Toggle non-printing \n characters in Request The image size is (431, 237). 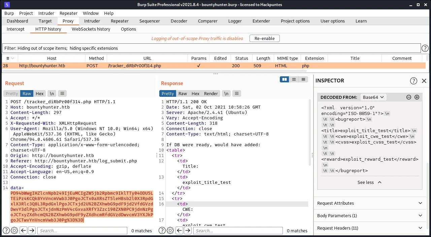coord(52,93)
